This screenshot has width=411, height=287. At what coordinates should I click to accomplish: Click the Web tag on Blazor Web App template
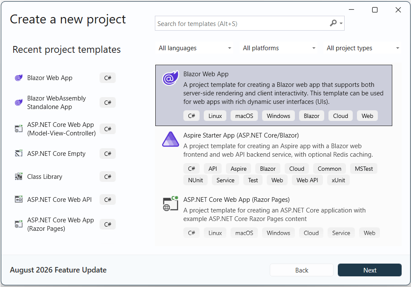(x=367, y=116)
